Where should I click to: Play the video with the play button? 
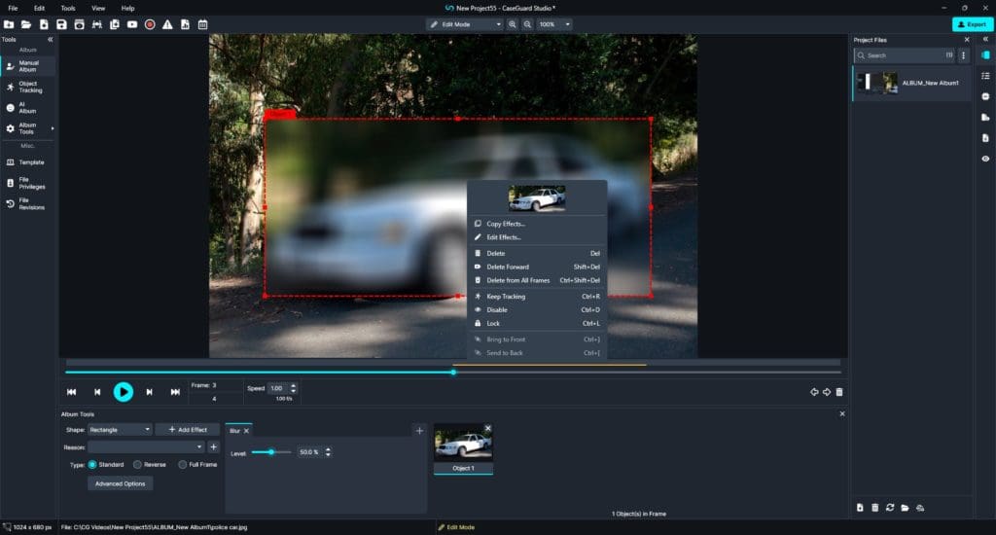(x=124, y=392)
